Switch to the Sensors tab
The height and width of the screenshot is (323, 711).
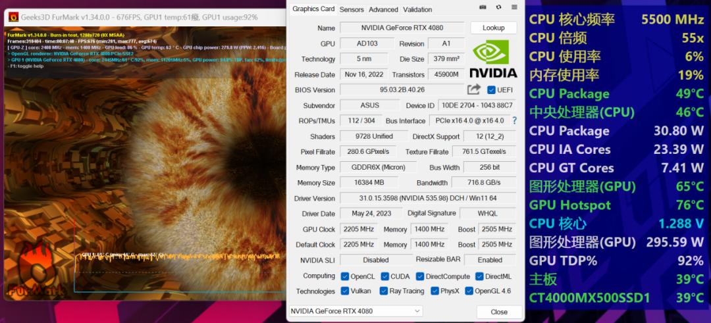click(x=352, y=9)
